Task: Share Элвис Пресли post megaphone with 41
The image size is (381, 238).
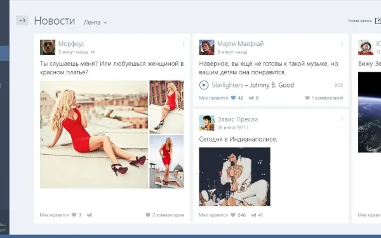Action: (253, 215)
